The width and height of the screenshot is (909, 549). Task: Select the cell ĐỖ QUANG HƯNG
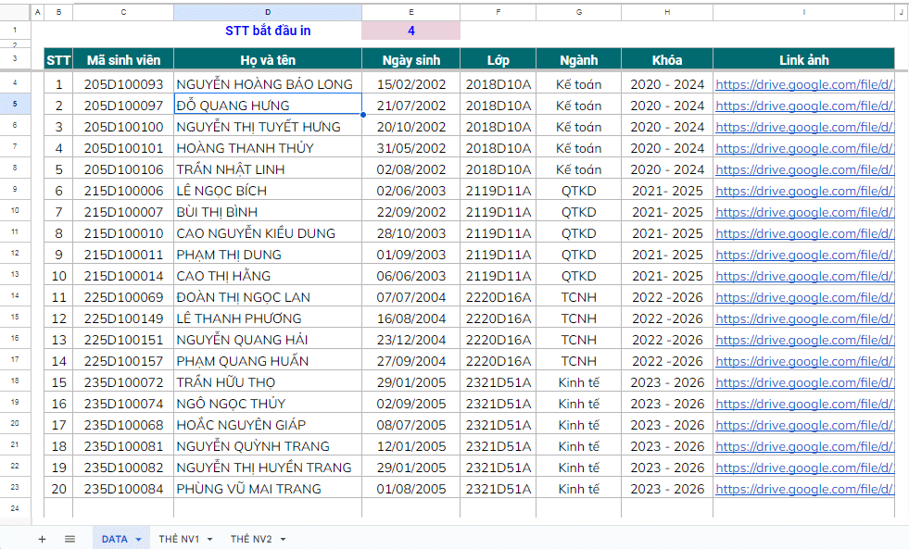click(267, 106)
